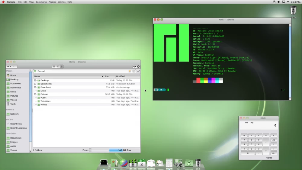This screenshot has width=302, height=170.
Task: Select the Public folder row
Action: 86,98
